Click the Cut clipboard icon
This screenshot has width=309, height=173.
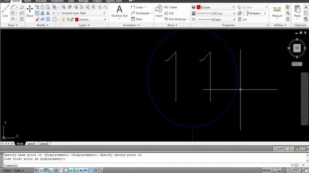(x=306, y=7)
